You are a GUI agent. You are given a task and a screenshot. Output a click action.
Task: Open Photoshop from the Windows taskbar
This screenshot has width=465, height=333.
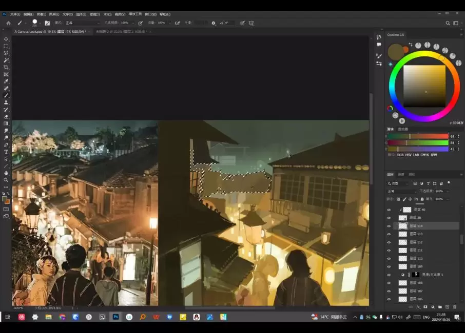(x=115, y=317)
